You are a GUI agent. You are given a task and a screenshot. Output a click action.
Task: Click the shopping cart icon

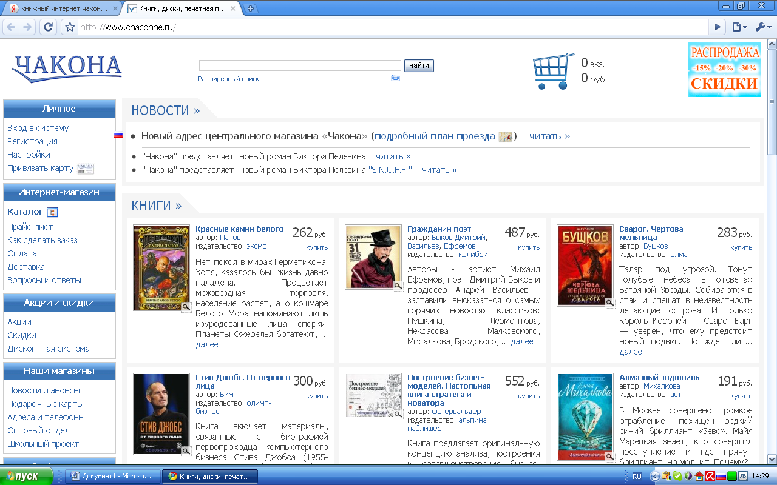pyautogui.click(x=553, y=72)
